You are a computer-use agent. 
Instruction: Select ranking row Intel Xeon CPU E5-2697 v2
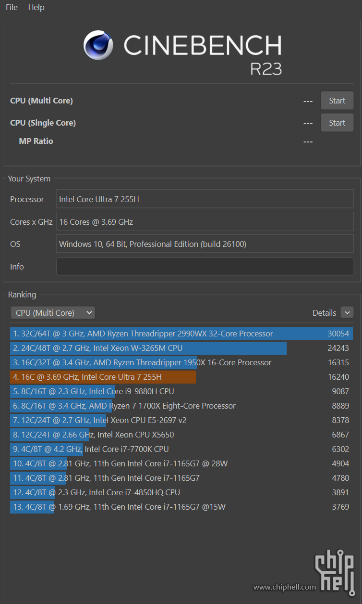pos(181,420)
